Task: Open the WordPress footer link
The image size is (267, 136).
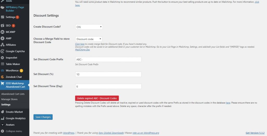Action: pos(69,133)
